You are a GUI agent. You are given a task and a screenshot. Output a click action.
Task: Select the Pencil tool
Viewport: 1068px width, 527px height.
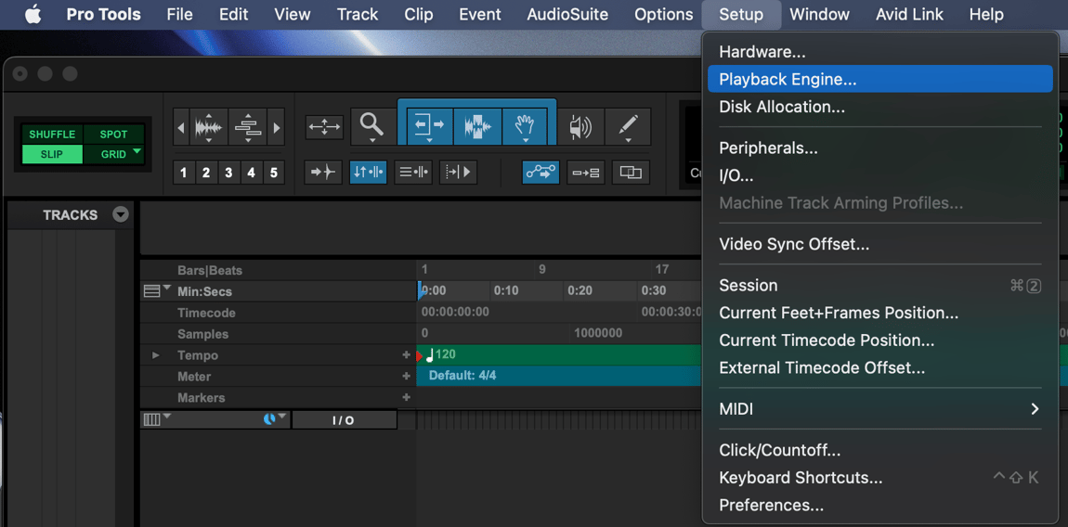(x=628, y=125)
